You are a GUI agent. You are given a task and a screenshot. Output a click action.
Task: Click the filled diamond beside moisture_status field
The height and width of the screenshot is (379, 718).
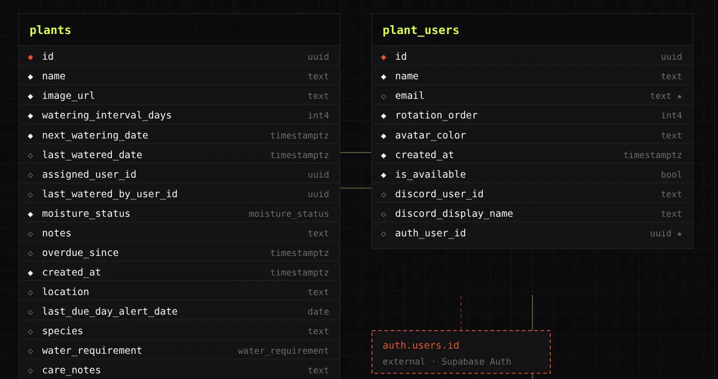(x=30, y=214)
